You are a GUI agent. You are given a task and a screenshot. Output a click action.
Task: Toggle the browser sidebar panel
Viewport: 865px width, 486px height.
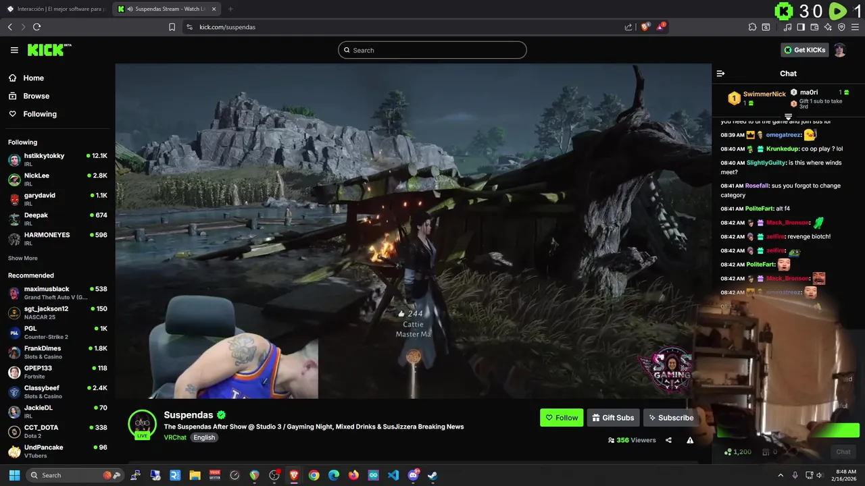tap(801, 27)
